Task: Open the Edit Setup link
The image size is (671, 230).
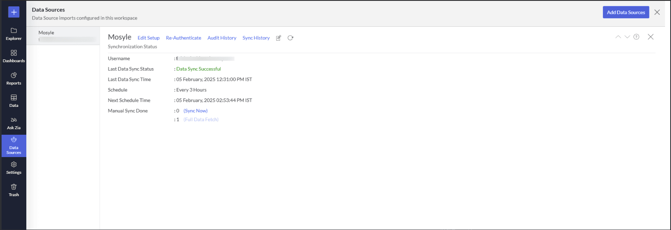Action: point(148,38)
